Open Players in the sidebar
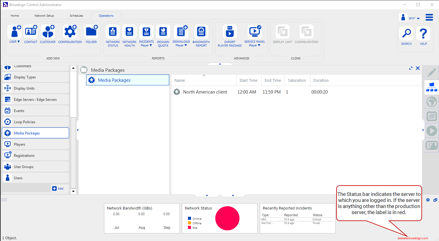Image resolution: width=439 pixels, height=241 pixels. 35,144
